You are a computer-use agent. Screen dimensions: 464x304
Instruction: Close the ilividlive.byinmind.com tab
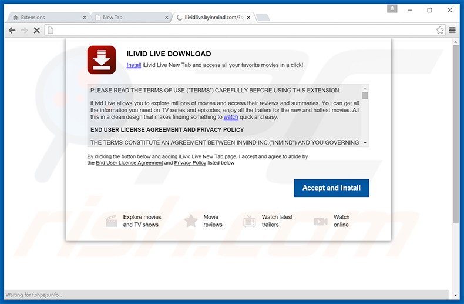(x=248, y=18)
